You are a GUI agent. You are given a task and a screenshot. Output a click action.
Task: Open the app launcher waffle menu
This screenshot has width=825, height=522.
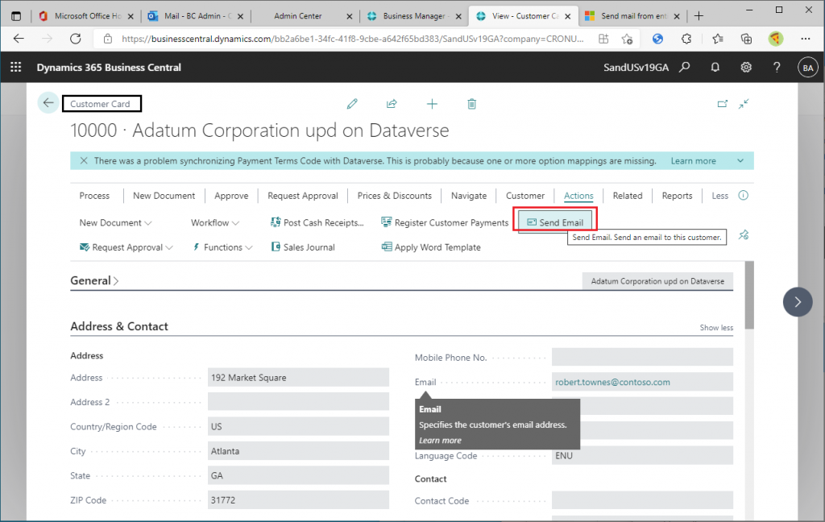pyautogui.click(x=16, y=68)
